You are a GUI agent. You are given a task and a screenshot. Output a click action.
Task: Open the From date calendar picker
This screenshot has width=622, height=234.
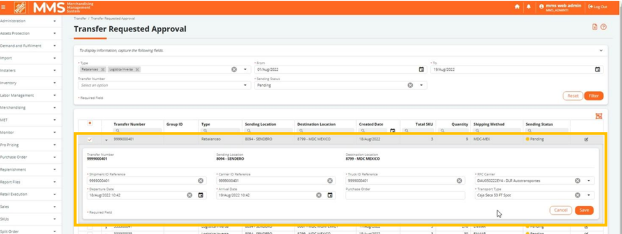[421, 69]
